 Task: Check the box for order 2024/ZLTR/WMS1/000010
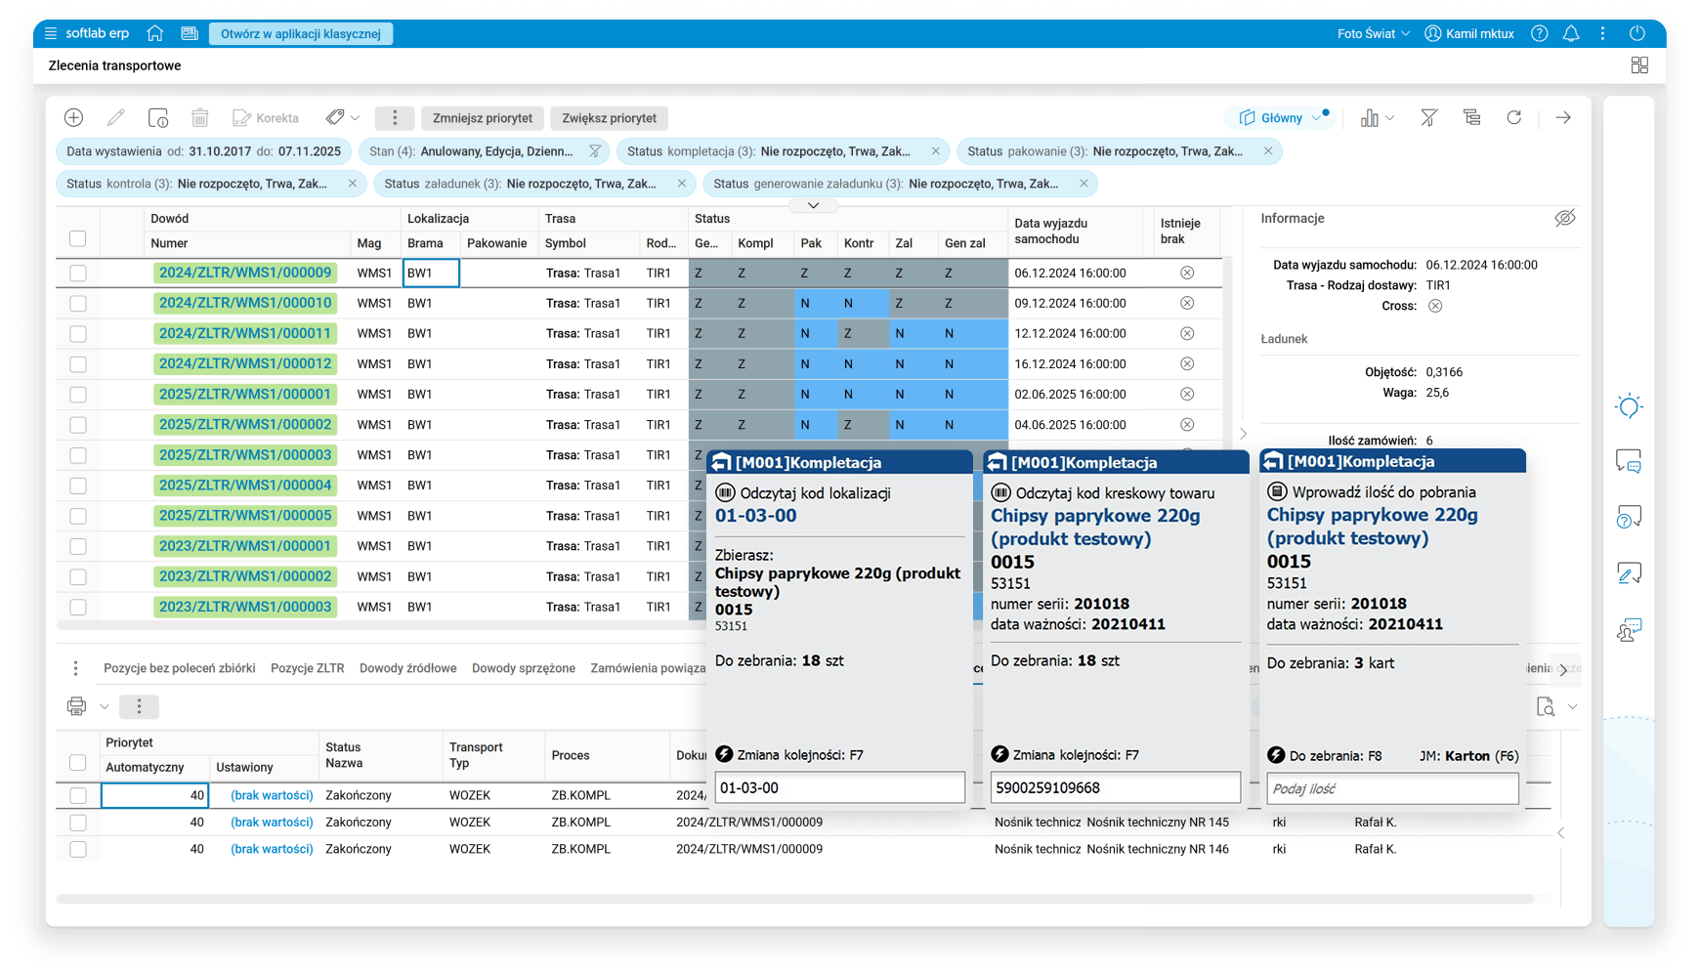tap(78, 304)
